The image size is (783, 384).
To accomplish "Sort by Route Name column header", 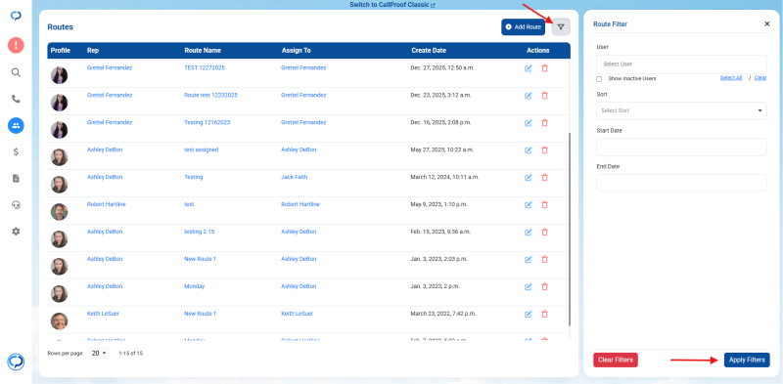I will pos(203,51).
